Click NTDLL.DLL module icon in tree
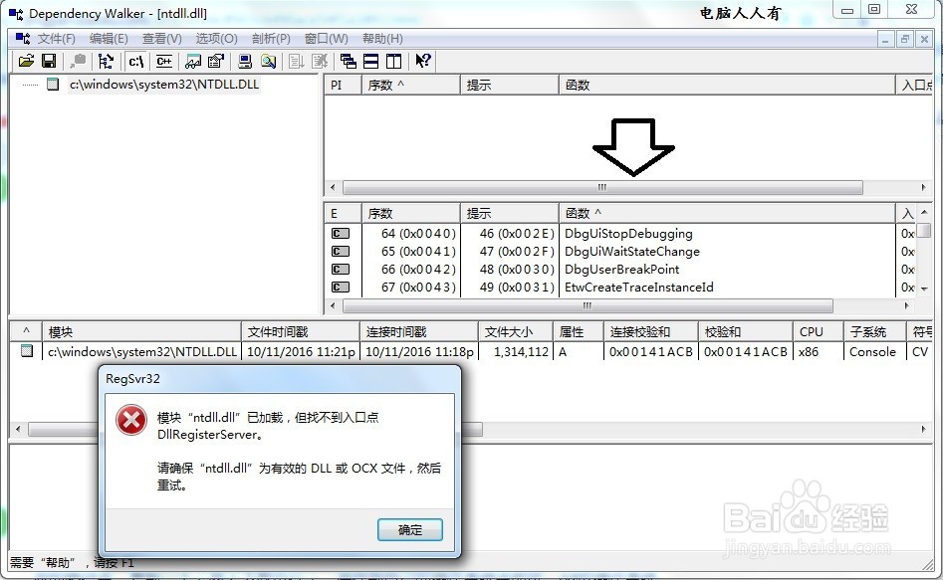This screenshot has height=580, width=943. [x=53, y=85]
